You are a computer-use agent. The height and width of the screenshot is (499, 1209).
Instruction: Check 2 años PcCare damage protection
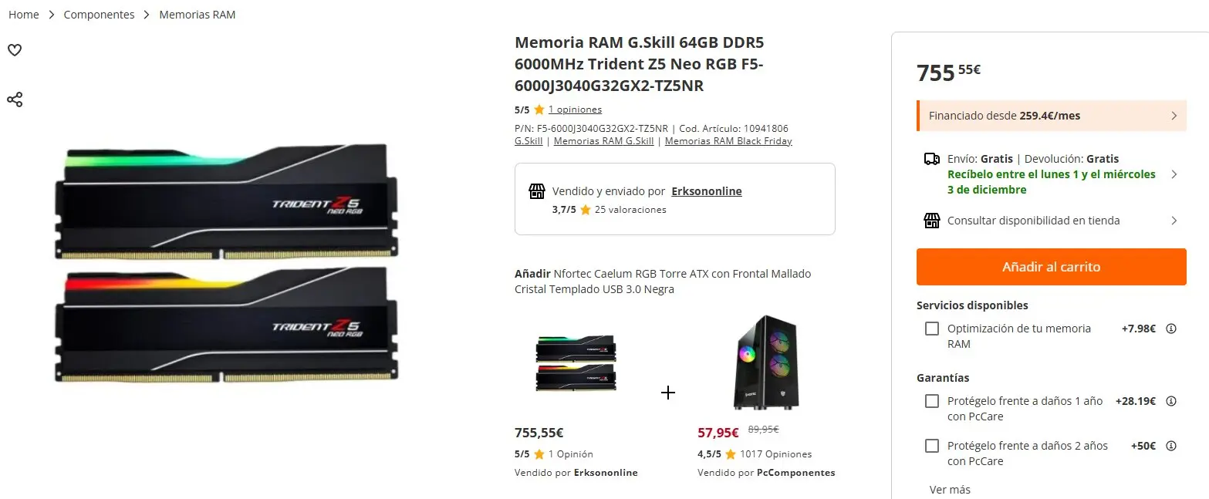(x=932, y=446)
